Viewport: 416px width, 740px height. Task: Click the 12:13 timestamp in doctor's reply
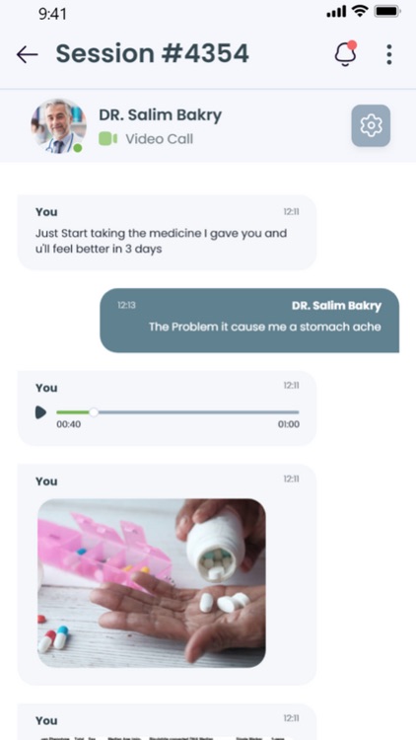tap(126, 305)
